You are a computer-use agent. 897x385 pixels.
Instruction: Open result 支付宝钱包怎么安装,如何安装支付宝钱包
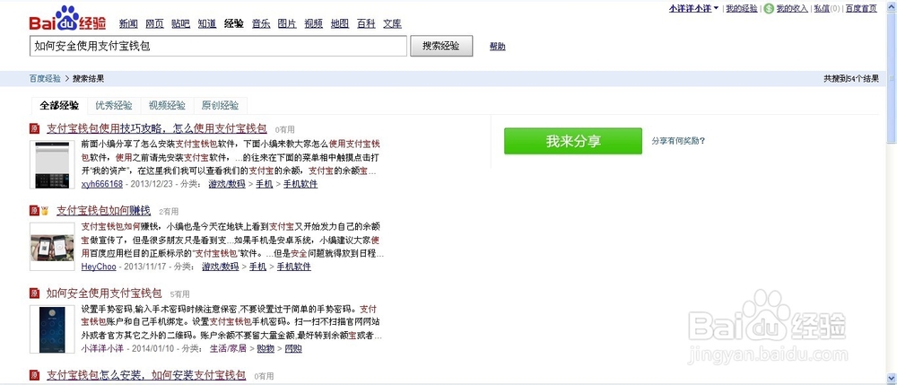(146, 375)
